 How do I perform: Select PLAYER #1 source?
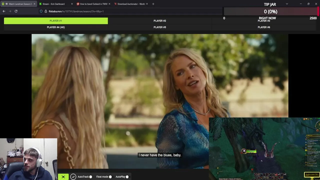(x=56, y=21)
